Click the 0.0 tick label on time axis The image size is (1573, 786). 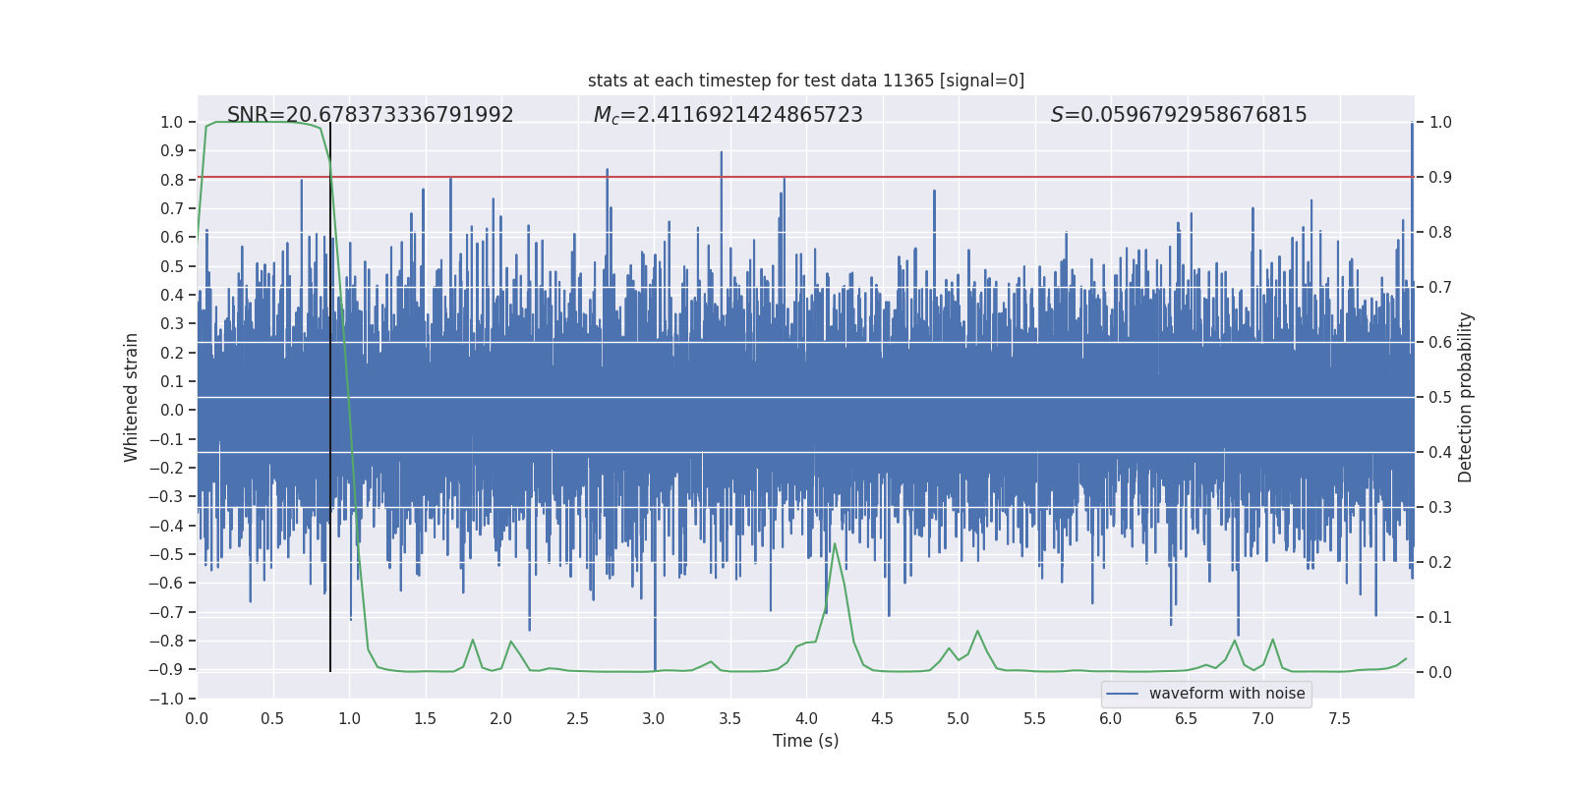[x=197, y=718]
